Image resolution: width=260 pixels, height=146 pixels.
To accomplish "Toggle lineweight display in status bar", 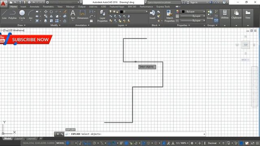I will (121, 143).
